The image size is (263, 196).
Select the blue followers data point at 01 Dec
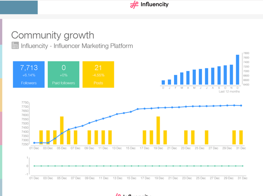[34, 143]
